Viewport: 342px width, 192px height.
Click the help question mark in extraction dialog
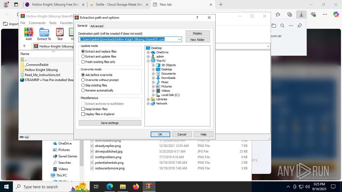pyautogui.click(x=197, y=18)
